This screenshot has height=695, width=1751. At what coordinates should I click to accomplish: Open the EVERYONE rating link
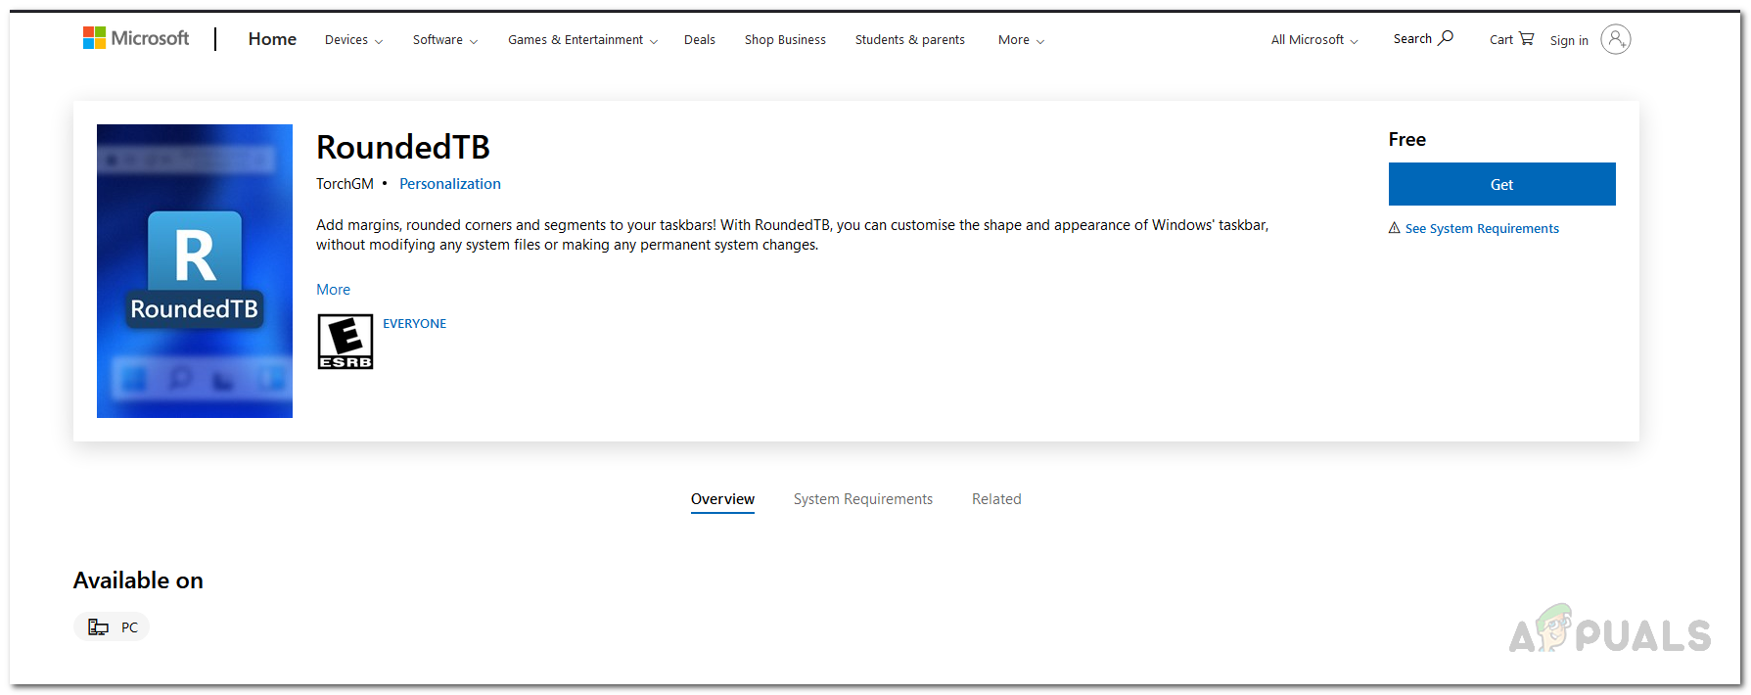[x=414, y=324]
